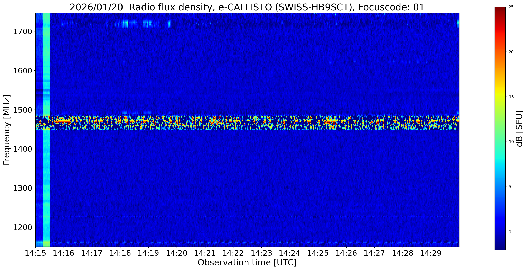Click the 'Frequency [MHz]' axis label
527x270 pixels.
[x=7, y=130]
